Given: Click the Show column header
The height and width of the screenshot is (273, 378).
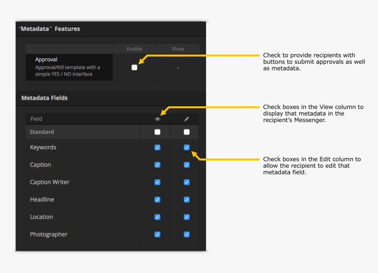Looking at the screenshot, I should pyautogui.click(x=178, y=49).
